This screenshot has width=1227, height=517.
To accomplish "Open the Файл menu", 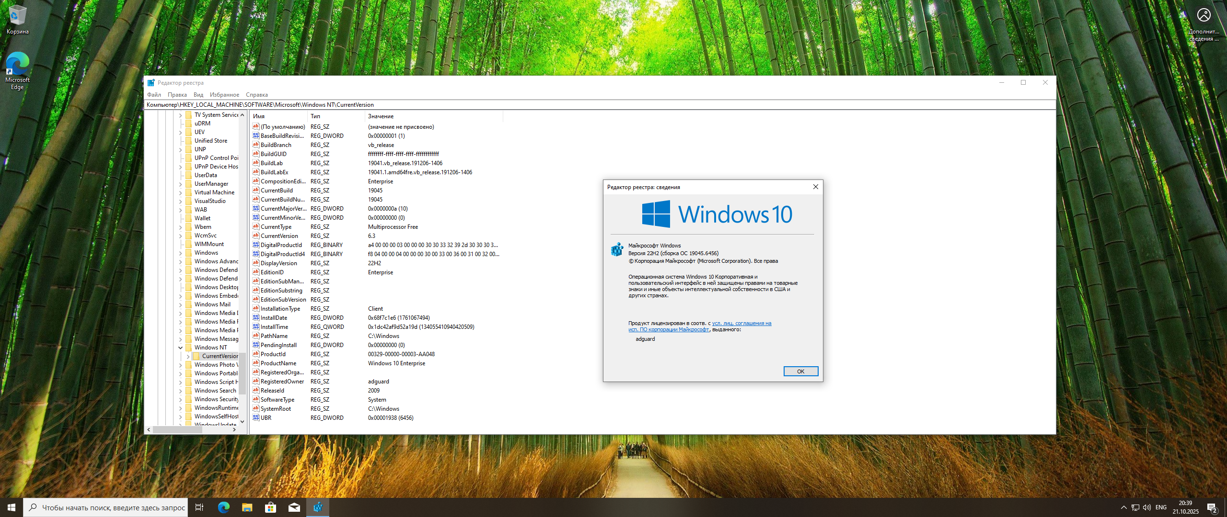I will tap(154, 95).
